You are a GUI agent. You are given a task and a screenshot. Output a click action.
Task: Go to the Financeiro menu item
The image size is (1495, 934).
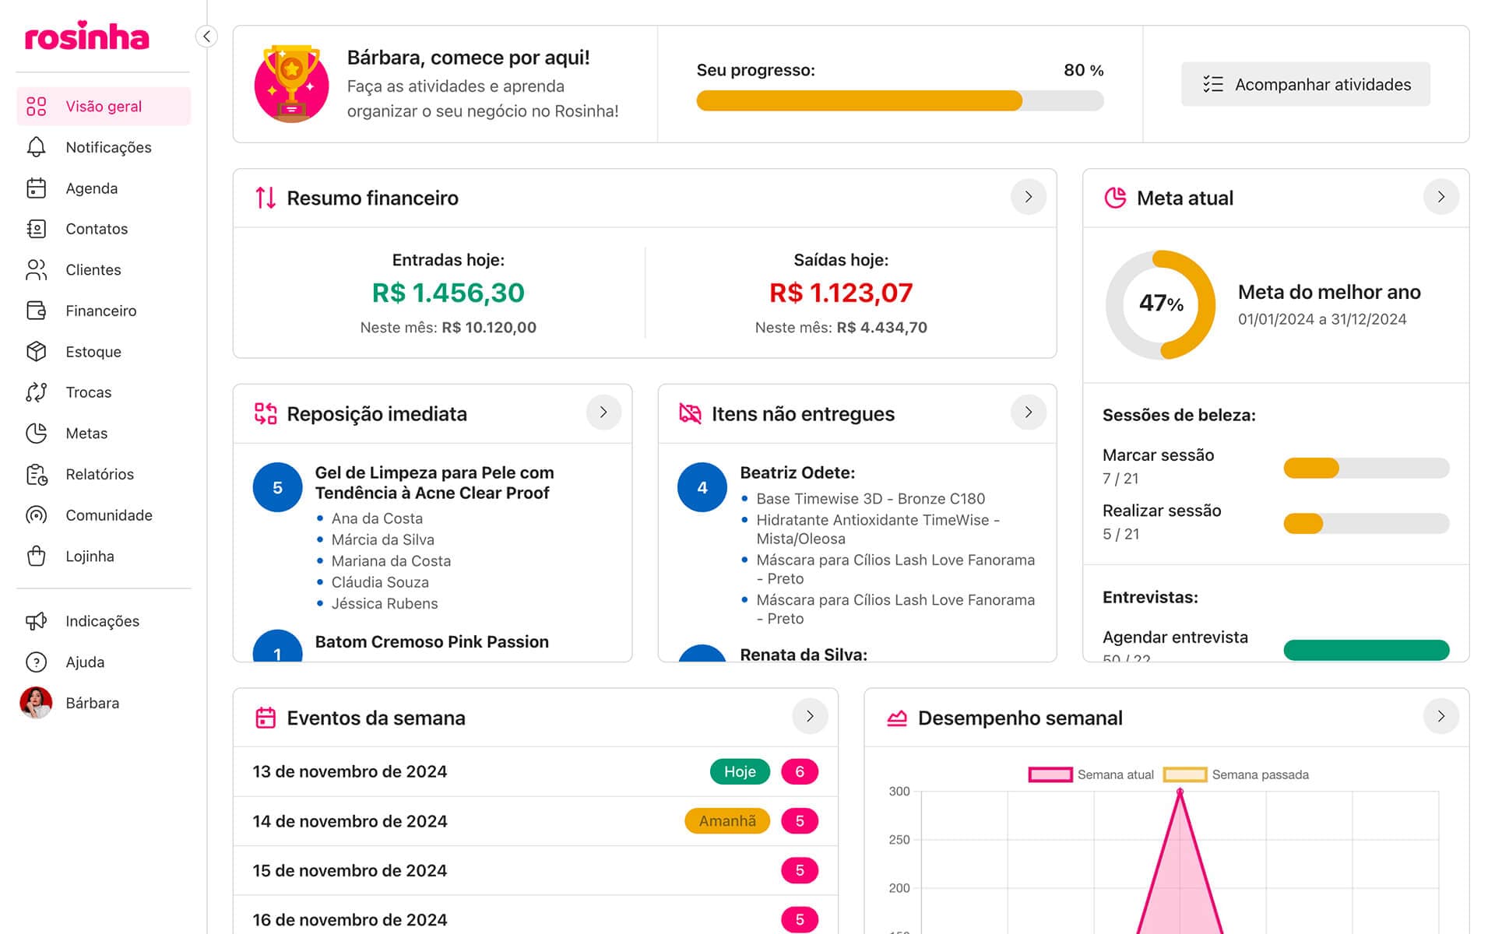coord(101,311)
